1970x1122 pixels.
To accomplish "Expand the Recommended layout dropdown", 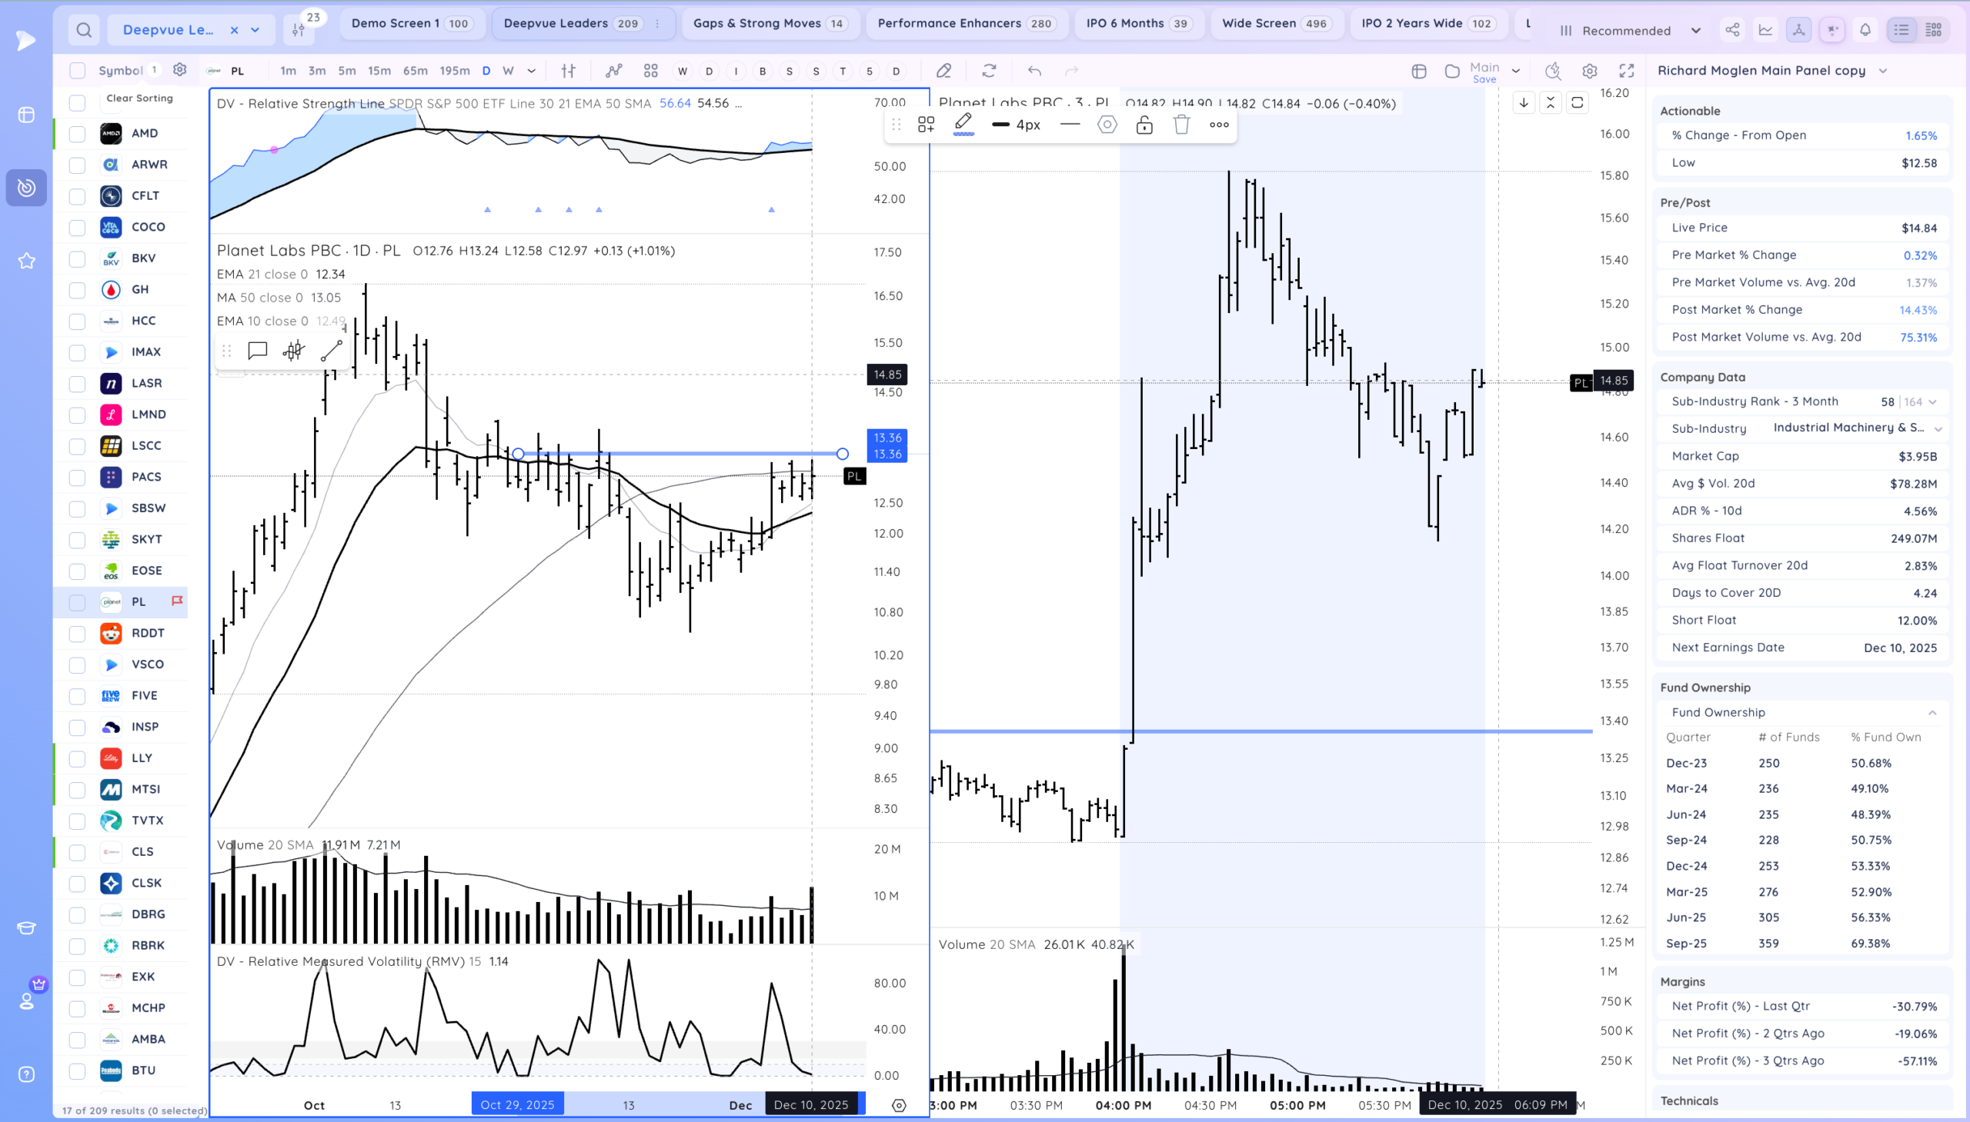I will pos(1695,31).
